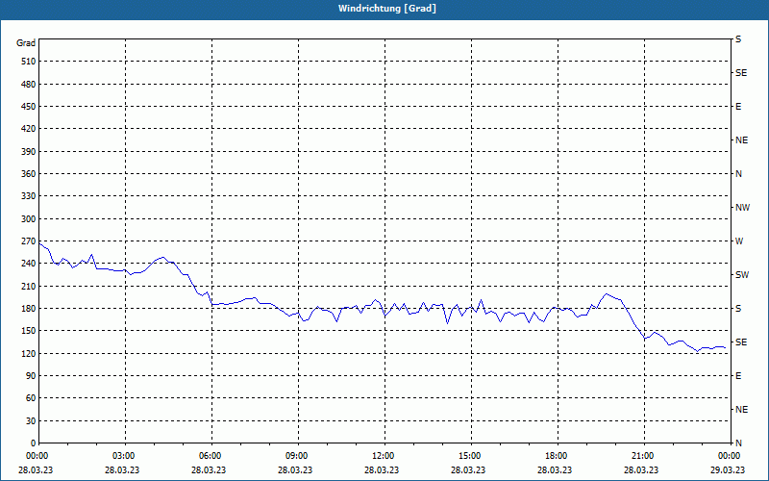Select the "N" compass label level with 360
Screen dimensions: 769x481
(x=738, y=174)
